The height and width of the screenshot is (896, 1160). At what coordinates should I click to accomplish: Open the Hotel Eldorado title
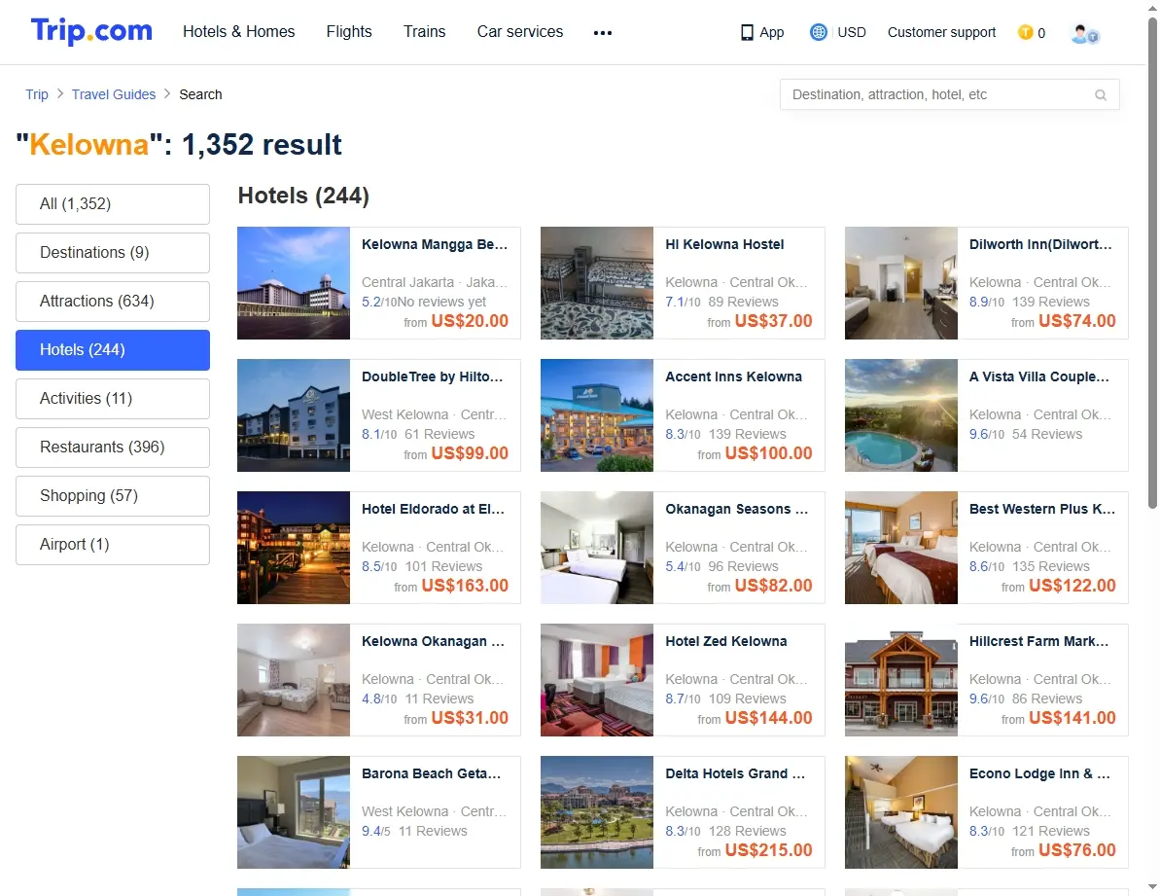[433, 510]
